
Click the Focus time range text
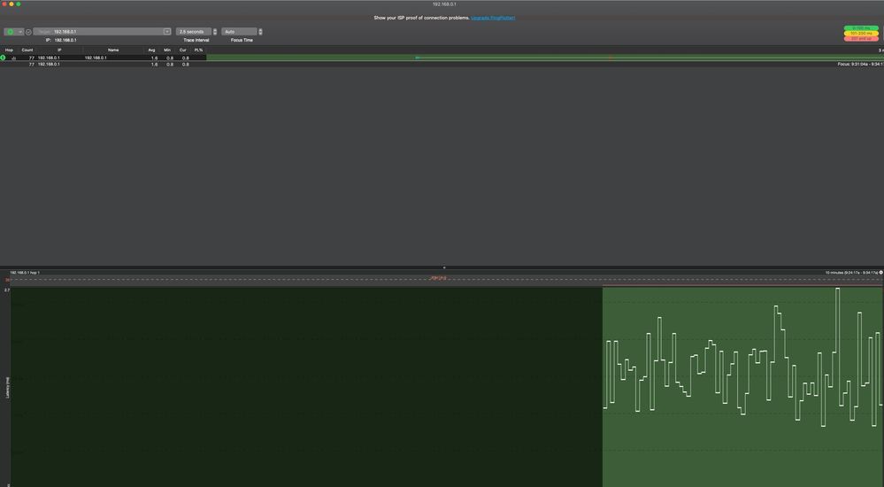click(860, 65)
